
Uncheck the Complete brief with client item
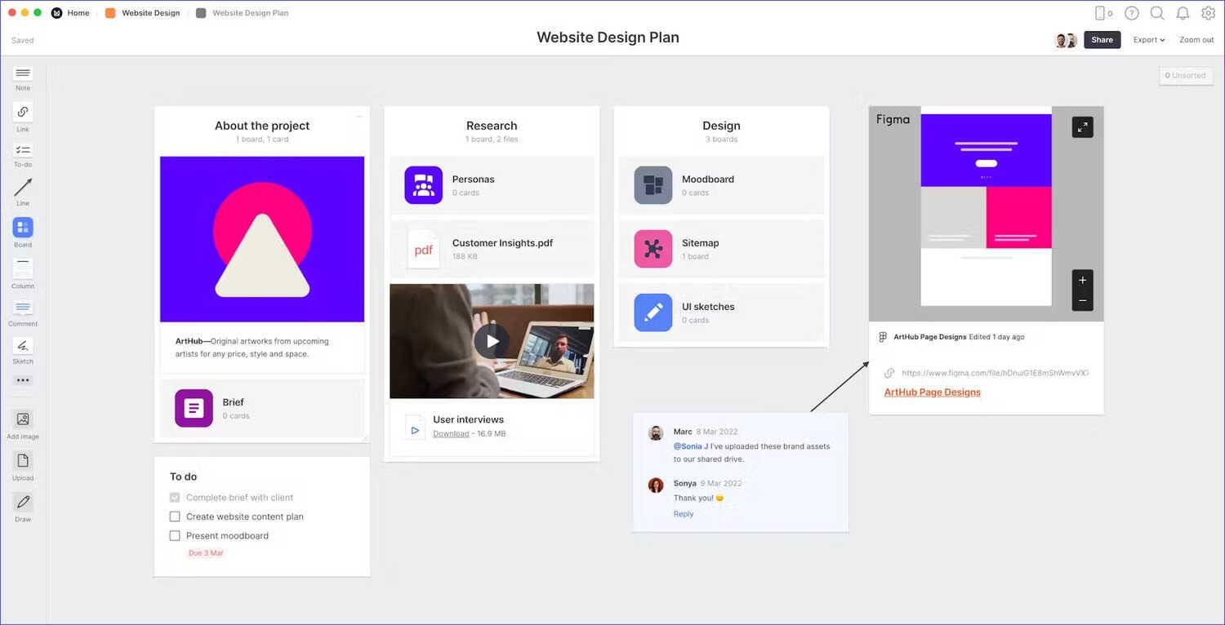click(x=175, y=497)
